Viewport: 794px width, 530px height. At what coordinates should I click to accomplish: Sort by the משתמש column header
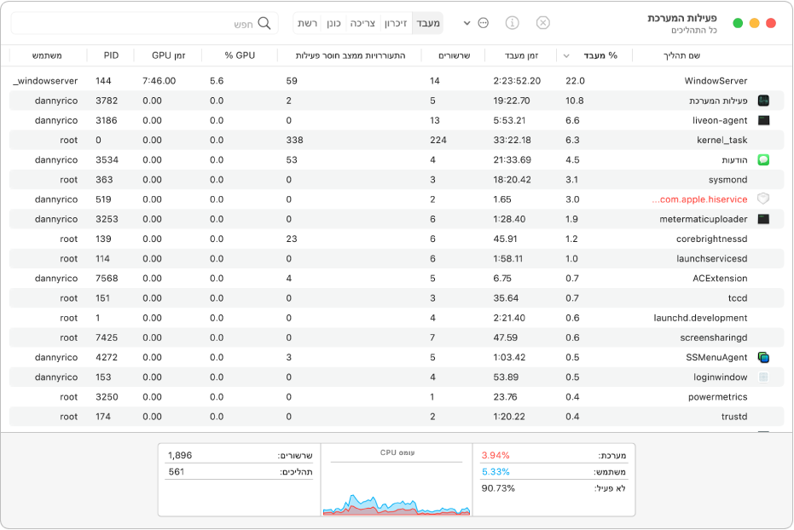point(47,55)
